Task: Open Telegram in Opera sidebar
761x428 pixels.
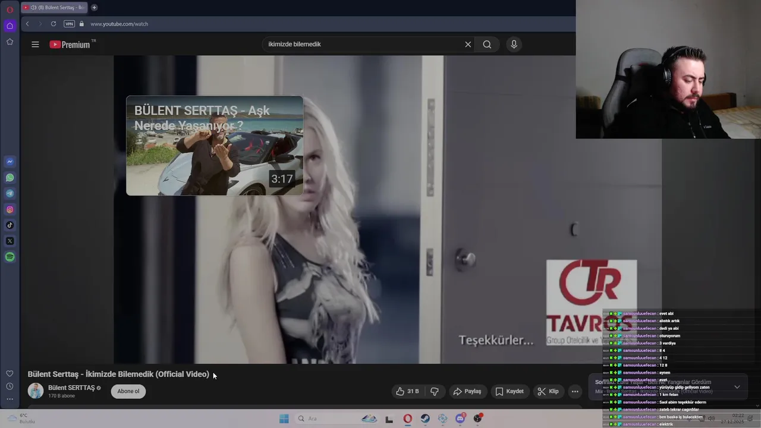Action: 10,194
